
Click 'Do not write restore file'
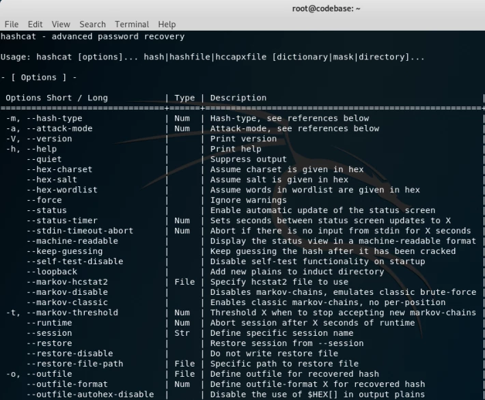pos(274,354)
